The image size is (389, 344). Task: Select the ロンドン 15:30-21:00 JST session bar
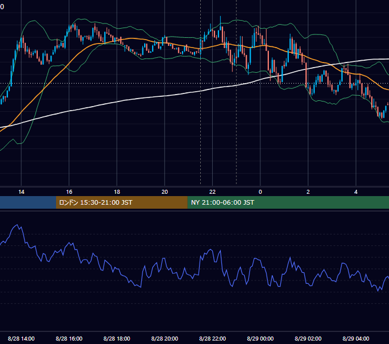tap(121, 202)
